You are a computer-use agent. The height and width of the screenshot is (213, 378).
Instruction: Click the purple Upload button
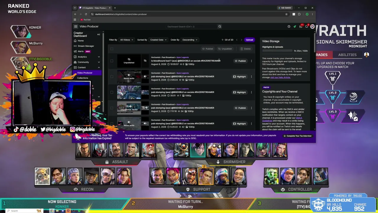click(x=249, y=40)
